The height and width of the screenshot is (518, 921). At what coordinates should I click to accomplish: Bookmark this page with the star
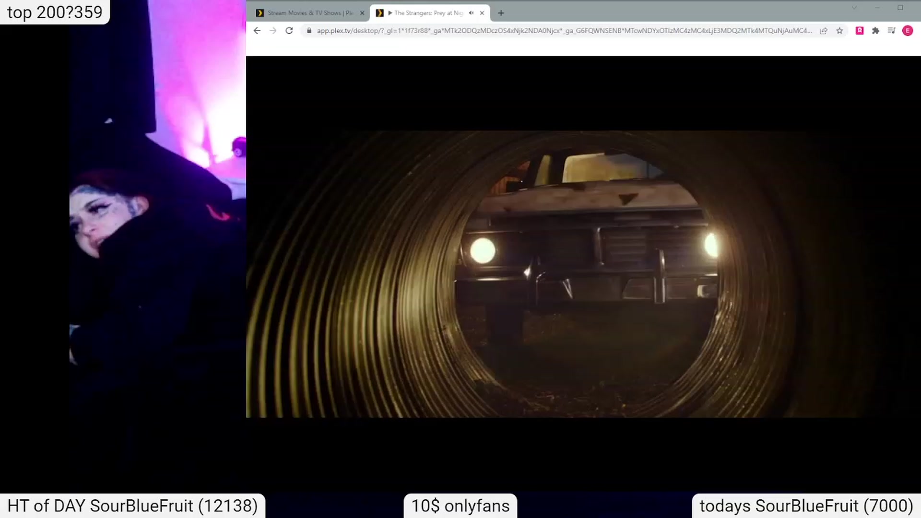839,31
